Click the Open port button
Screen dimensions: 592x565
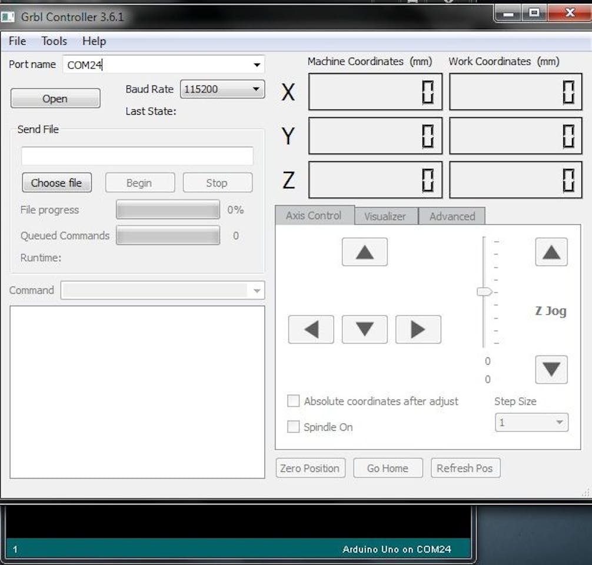tap(55, 98)
